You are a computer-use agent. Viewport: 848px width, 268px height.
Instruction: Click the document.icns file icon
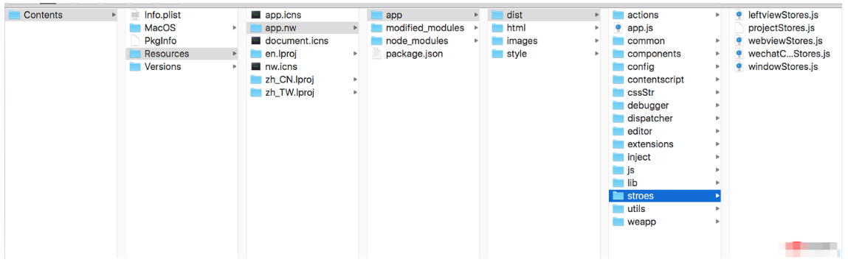pos(256,41)
